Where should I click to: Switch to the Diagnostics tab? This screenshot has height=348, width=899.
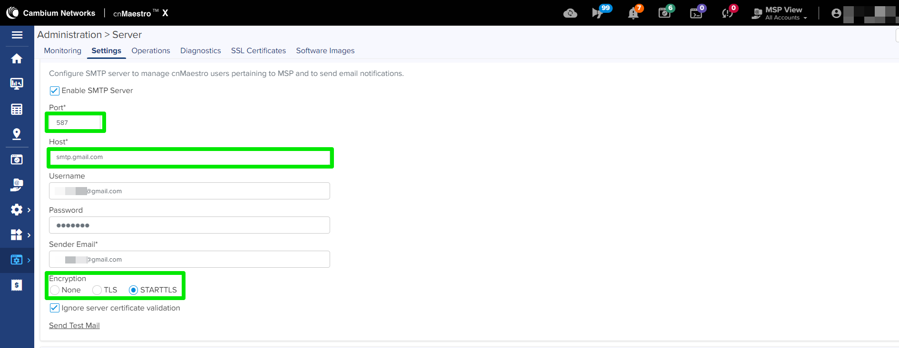(x=201, y=51)
